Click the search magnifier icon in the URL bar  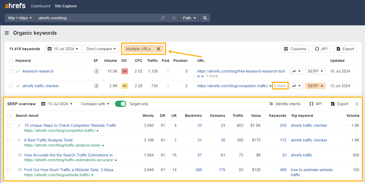(205, 18)
